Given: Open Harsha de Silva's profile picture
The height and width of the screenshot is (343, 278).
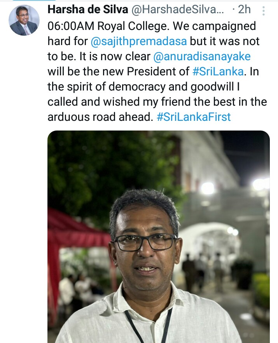Looking at the screenshot, I should [24, 20].
